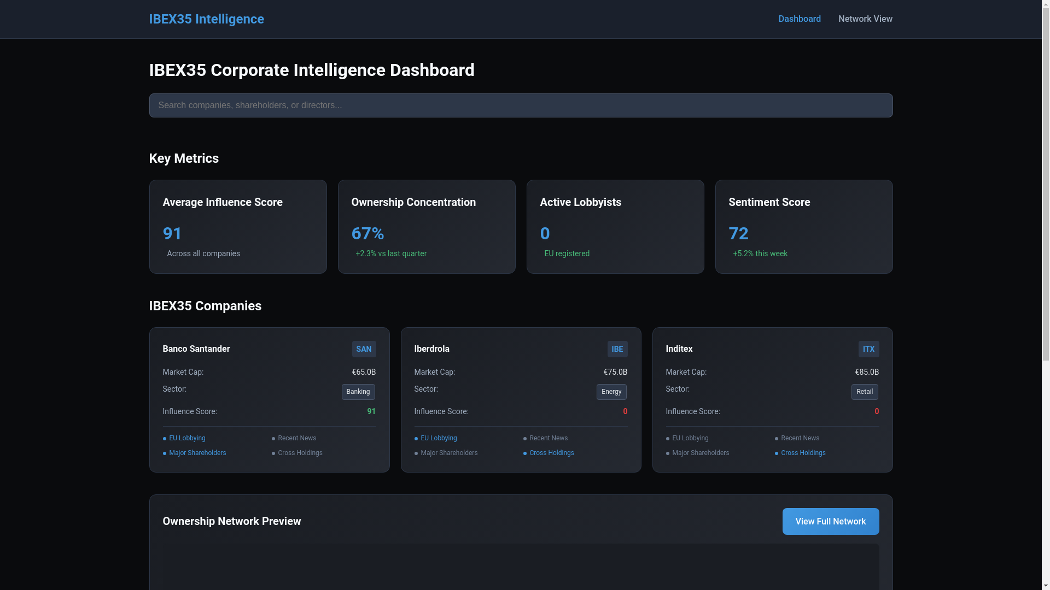Click the EU registered label
The image size is (1050, 590).
pyautogui.click(x=567, y=253)
